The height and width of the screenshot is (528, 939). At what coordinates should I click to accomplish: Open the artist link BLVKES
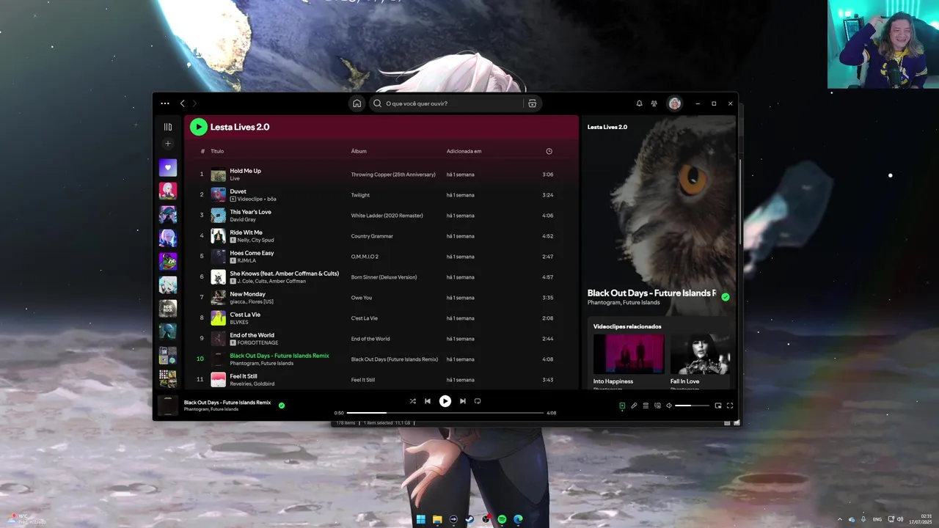pyautogui.click(x=240, y=322)
